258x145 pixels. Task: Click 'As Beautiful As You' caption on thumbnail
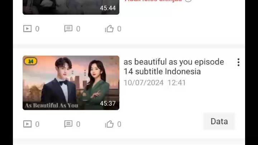click(52, 105)
